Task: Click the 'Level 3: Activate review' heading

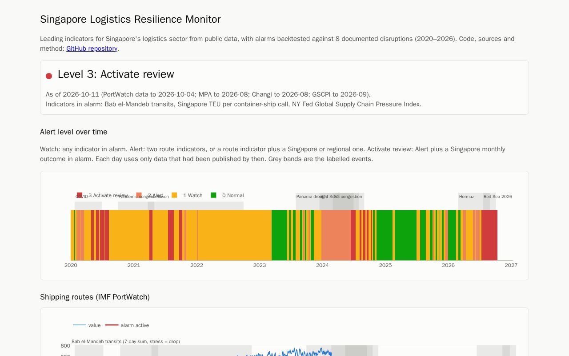Action: [116, 74]
